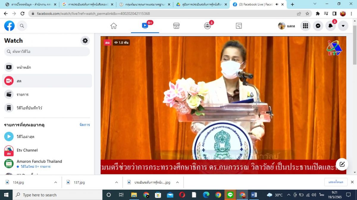This screenshot has width=357, height=200.
Task: Open Facebook menu grid icon
Action: click(305, 26)
